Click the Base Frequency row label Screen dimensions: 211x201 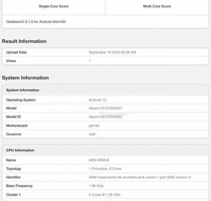tap(19, 186)
